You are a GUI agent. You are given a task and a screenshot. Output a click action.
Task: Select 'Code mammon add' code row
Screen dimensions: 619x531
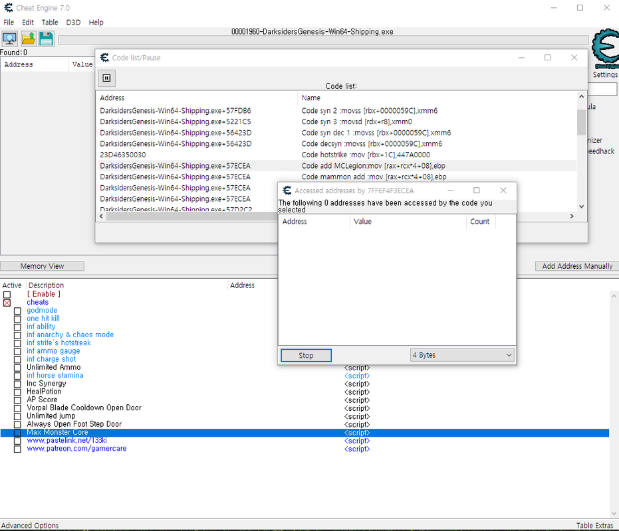pyautogui.click(x=336, y=177)
